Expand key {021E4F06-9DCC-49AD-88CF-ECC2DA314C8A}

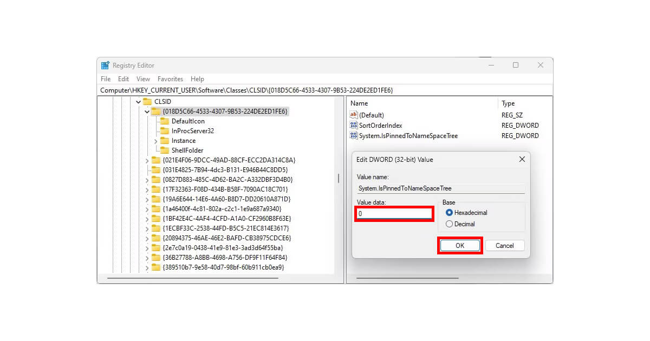[146, 160]
